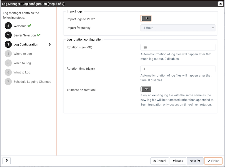This screenshot has height=167, width=225.
Task: Click the Where to Log step label
Action: pos(23,54)
